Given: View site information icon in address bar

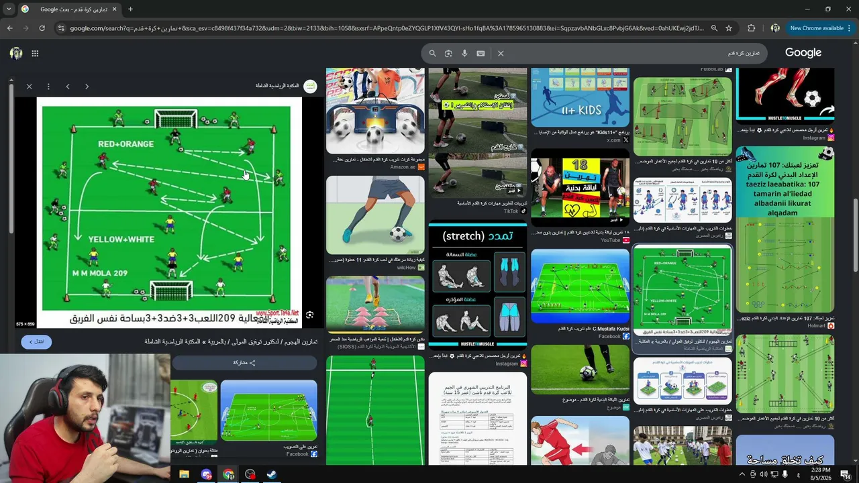Looking at the screenshot, I should 61,28.
